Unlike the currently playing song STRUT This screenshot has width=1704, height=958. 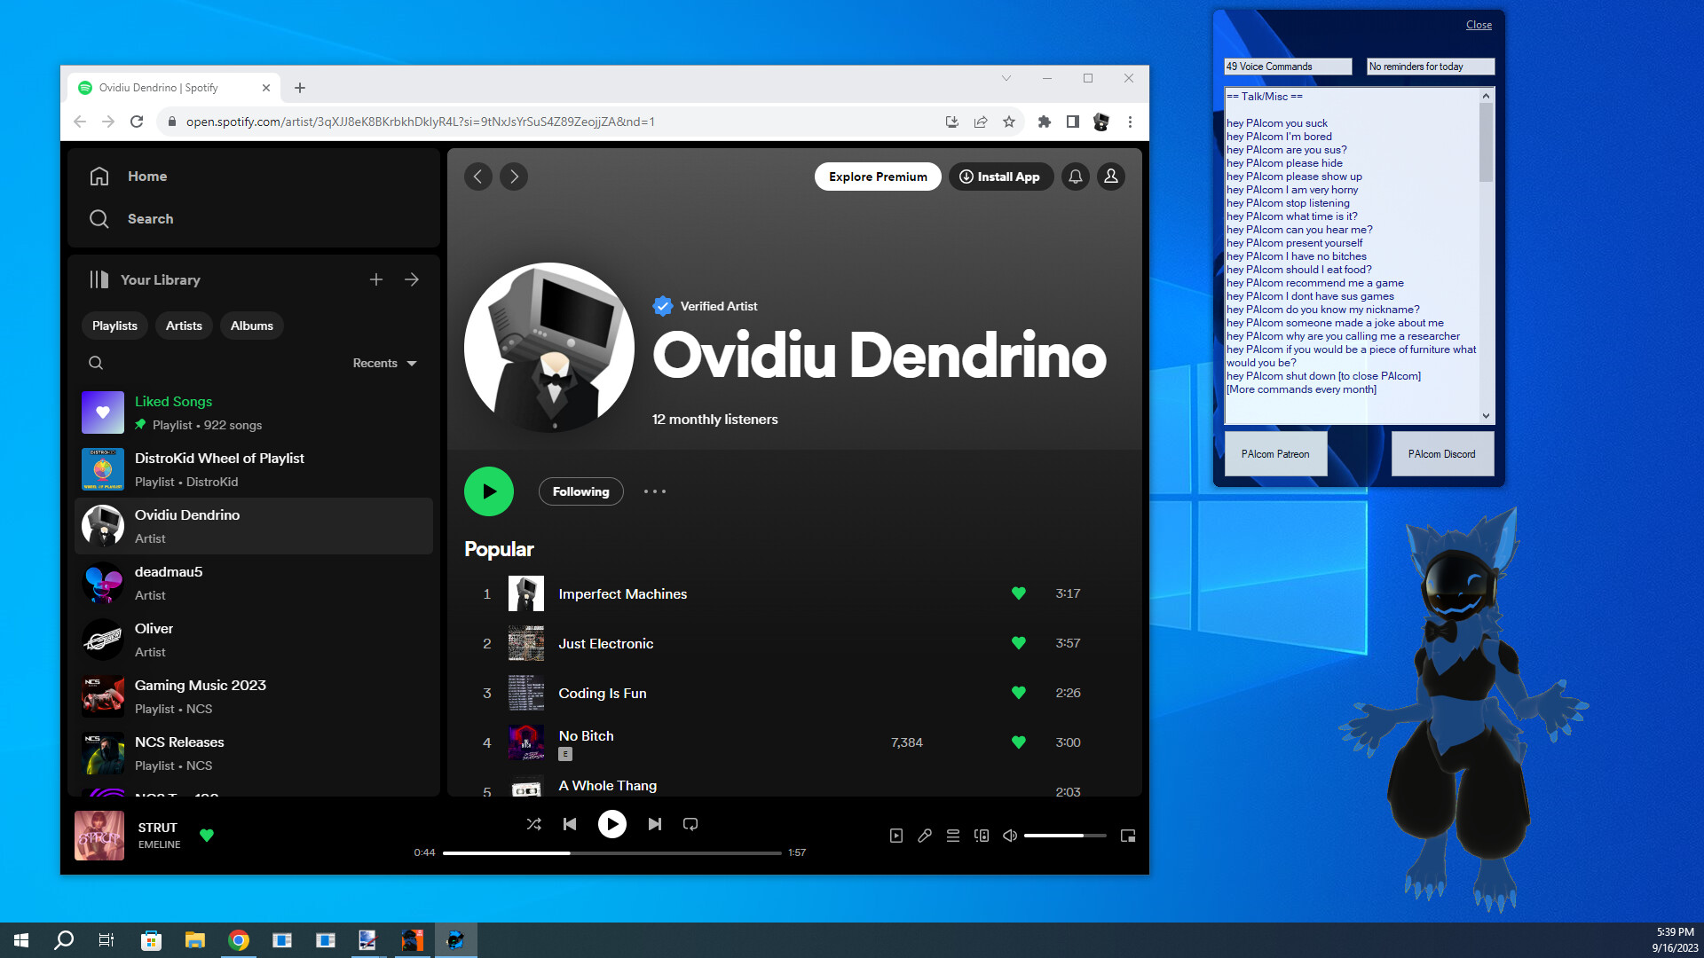207,835
